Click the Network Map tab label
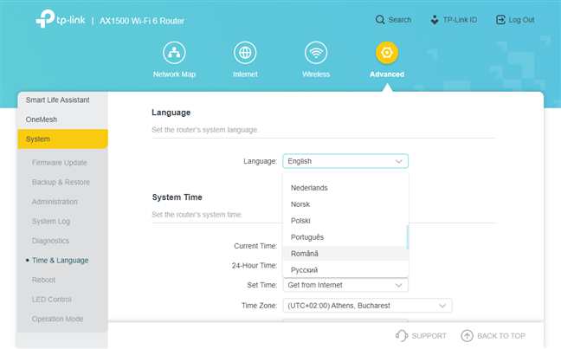Screen dimensions: 561x349 click(x=174, y=74)
